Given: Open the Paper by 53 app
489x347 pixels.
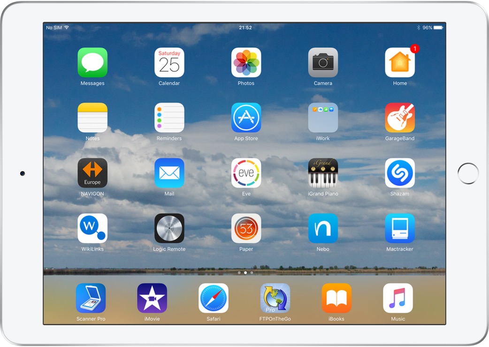Looking at the screenshot, I should (246, 228).
